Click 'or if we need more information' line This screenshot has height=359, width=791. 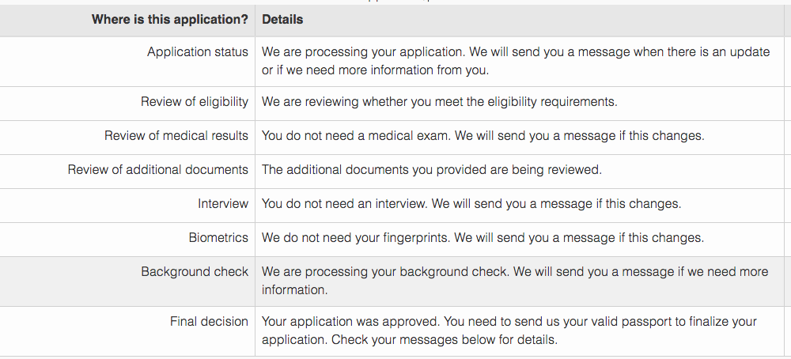click(375, 70)
